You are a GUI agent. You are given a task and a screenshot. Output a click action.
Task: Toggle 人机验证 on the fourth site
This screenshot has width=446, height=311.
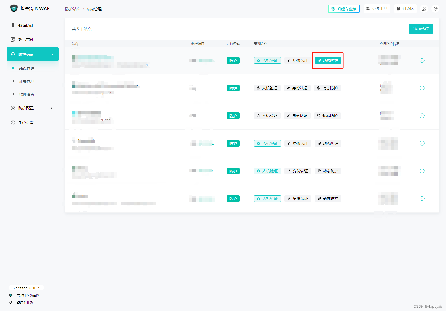click(267, 143)
